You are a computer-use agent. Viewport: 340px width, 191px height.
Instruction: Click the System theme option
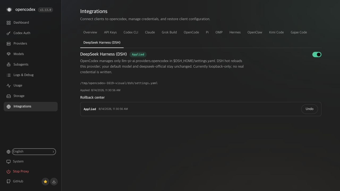(18, 162)
